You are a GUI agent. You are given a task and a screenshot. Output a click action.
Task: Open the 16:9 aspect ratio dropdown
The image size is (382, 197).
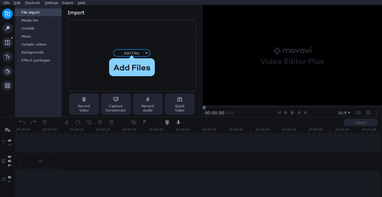pos(344,112)
